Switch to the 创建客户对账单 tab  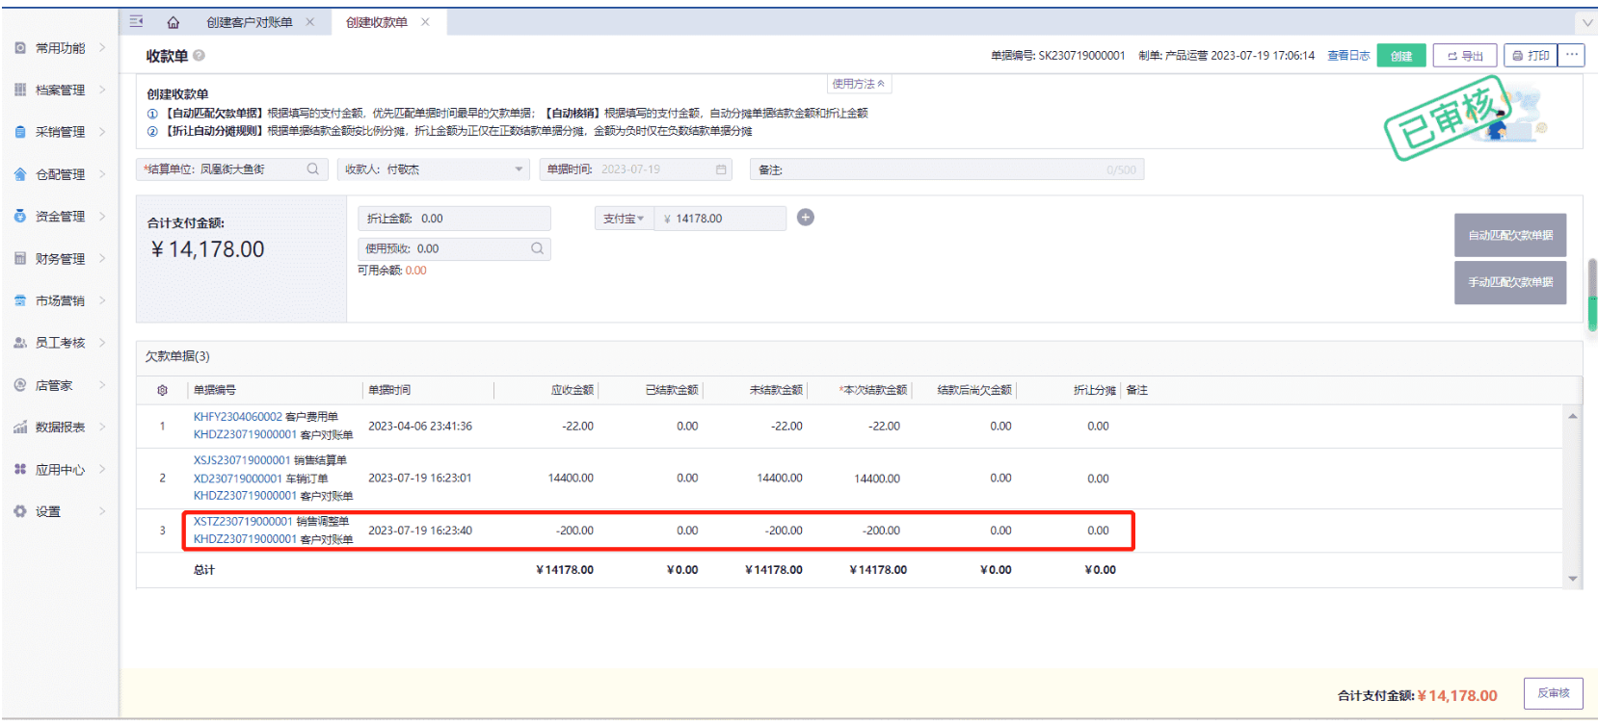click(x=249, y=22)
